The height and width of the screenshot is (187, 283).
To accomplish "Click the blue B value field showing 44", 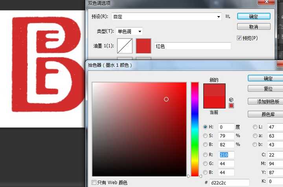I will [x=226, y=172].
